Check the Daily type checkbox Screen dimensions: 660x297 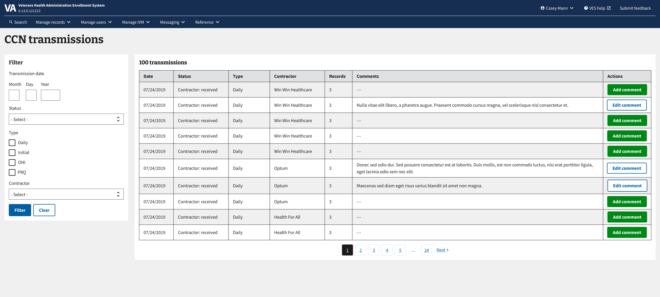click(12, 143)
